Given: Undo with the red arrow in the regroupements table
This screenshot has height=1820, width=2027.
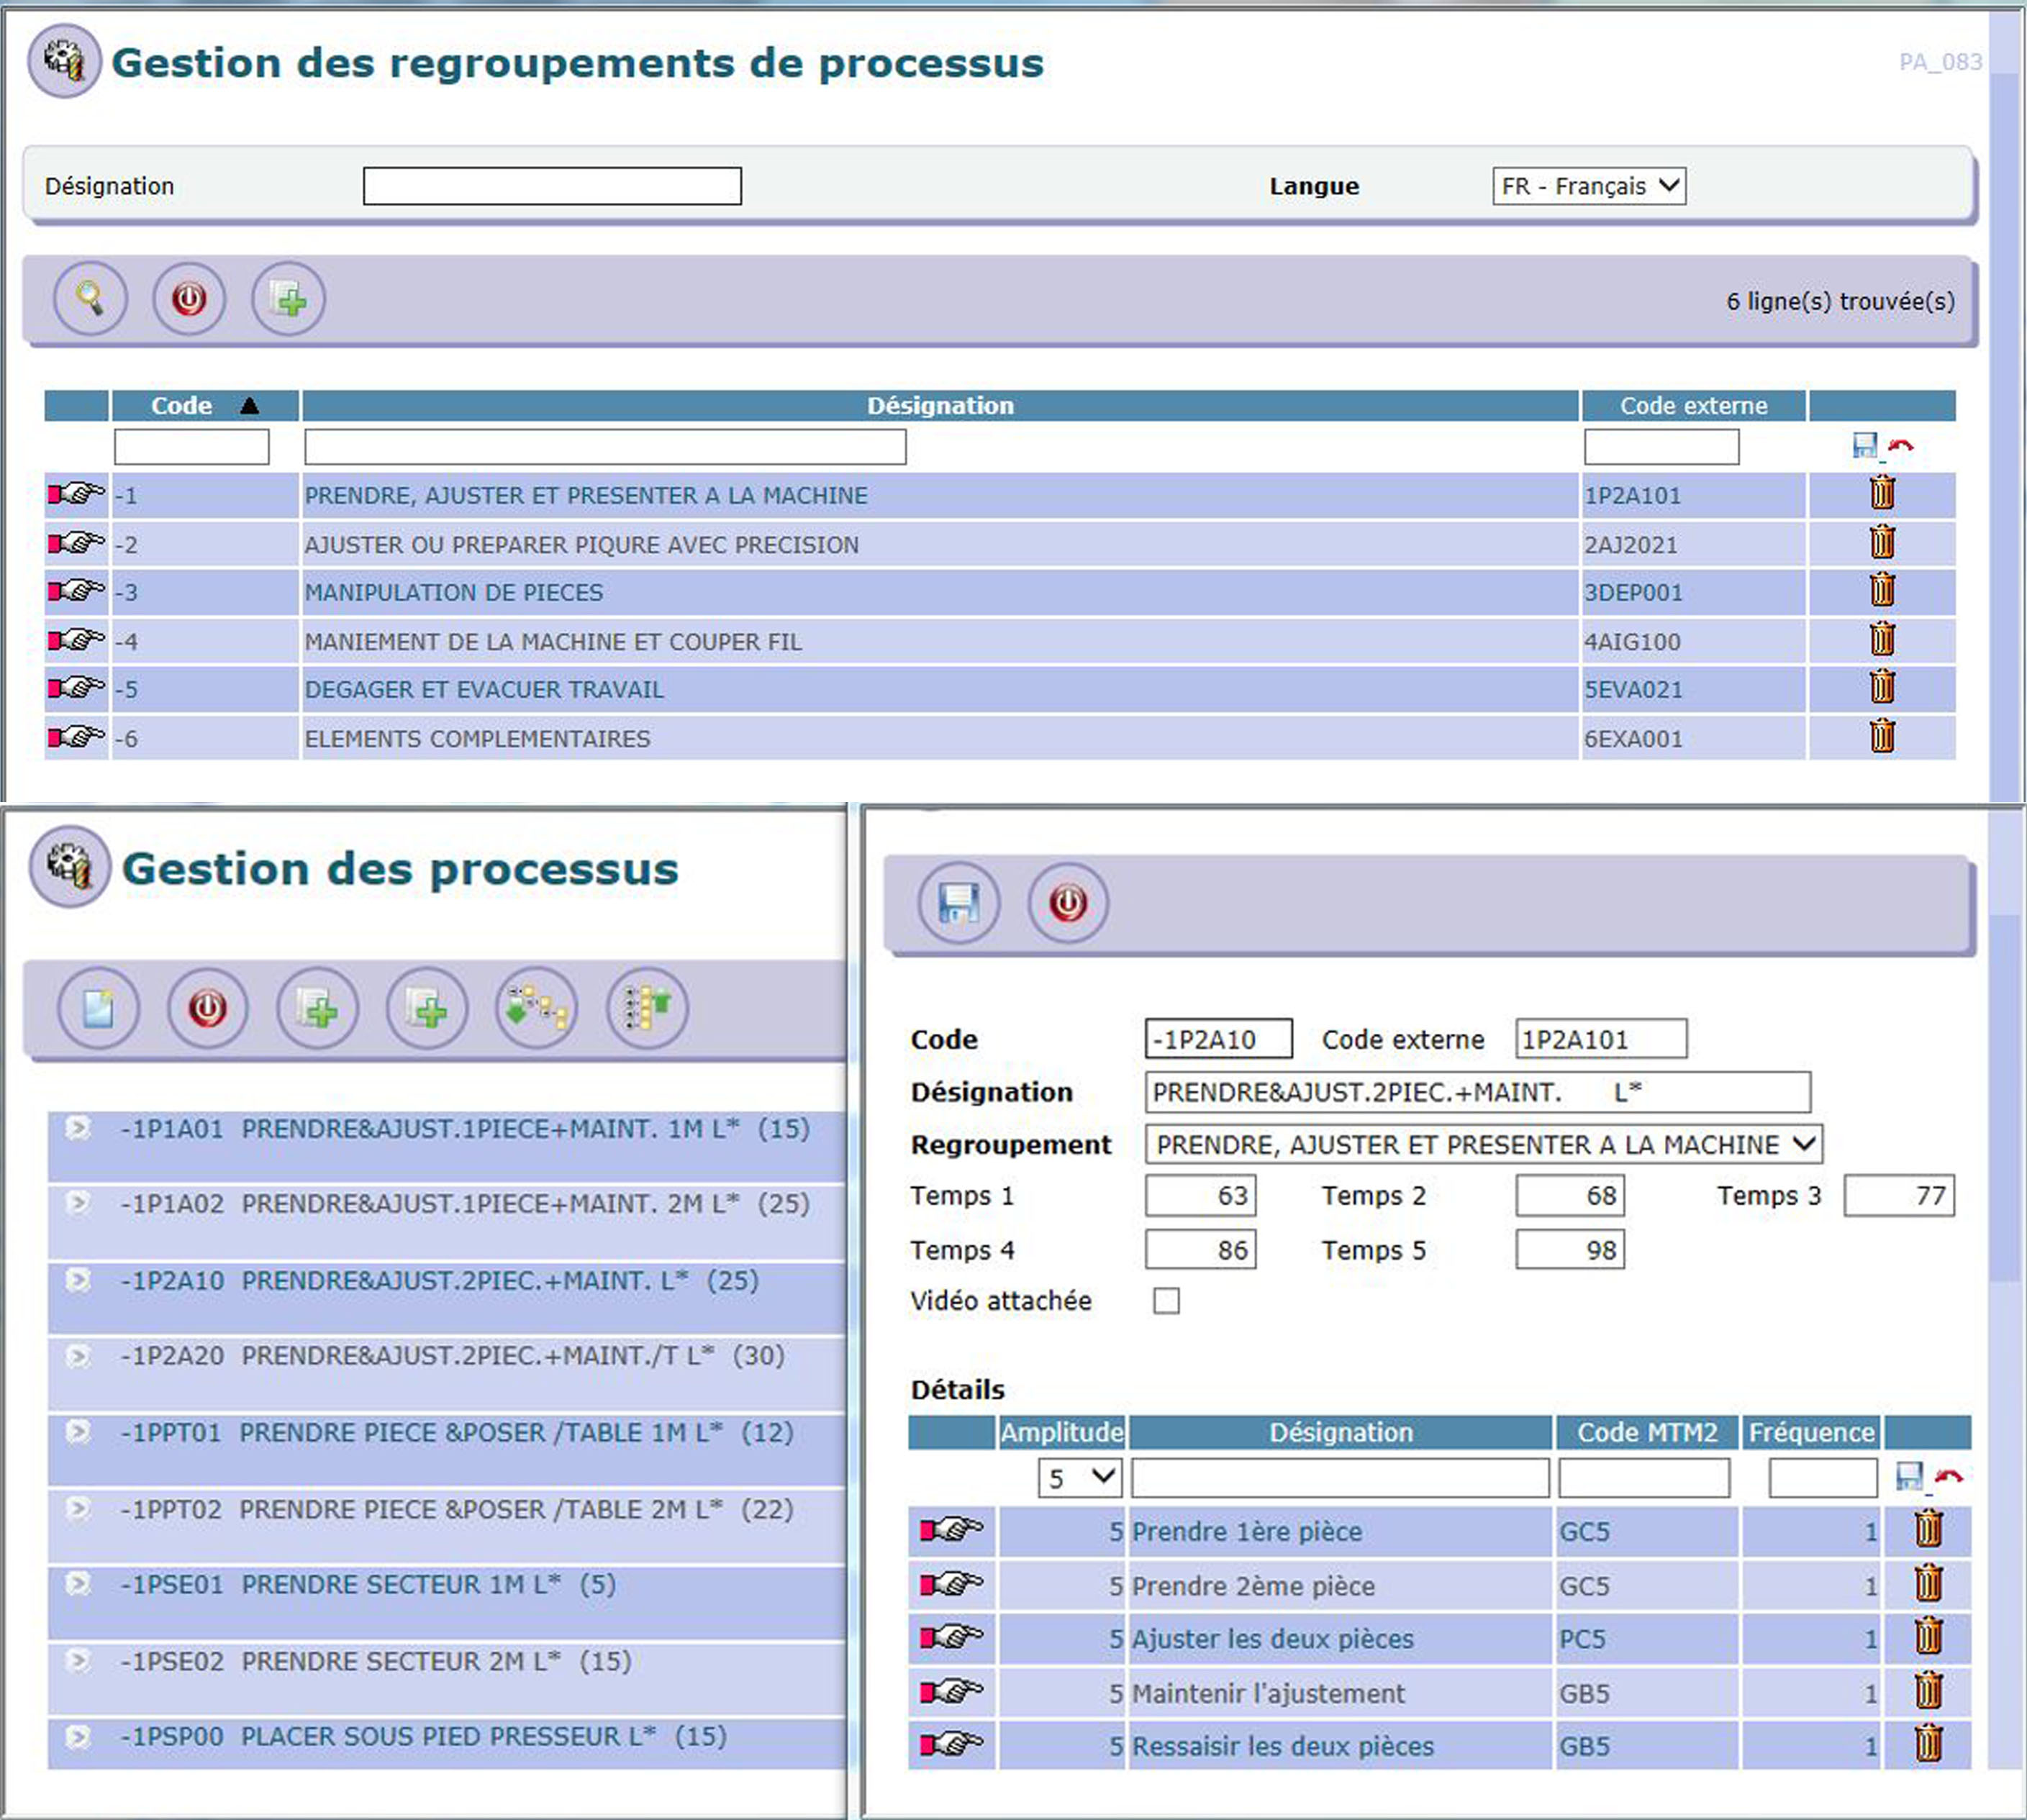Looking at the screenshot, I should coord(1901,446).
